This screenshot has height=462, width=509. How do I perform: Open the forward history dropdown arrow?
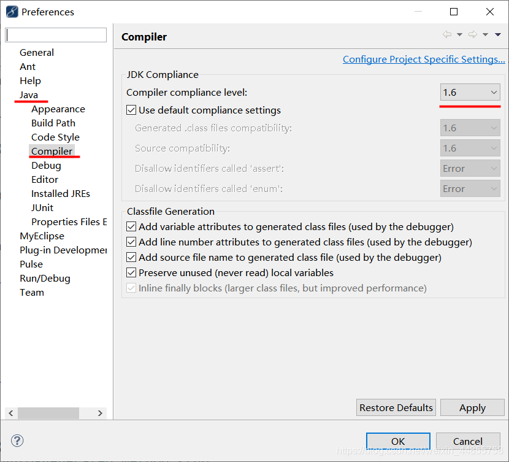(x=485, y=34)
